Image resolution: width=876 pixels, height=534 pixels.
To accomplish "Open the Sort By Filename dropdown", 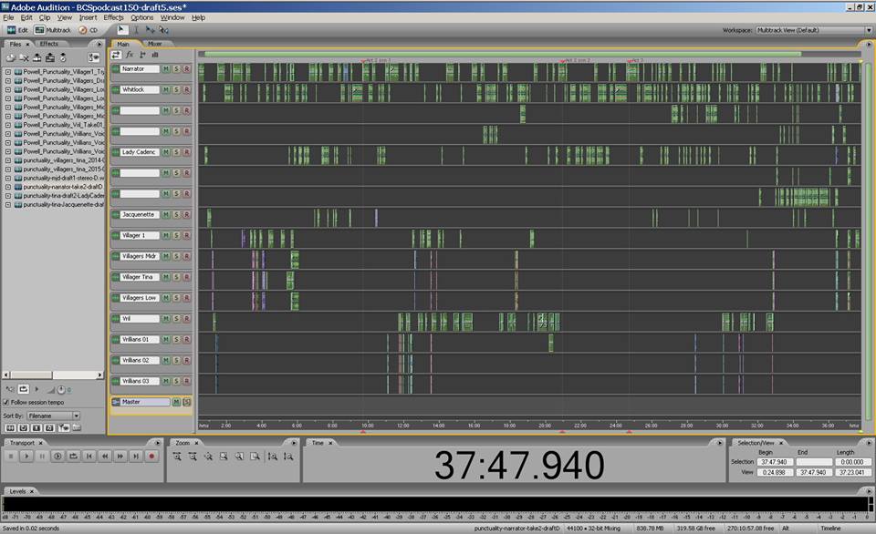I will (x=53, y=416).
